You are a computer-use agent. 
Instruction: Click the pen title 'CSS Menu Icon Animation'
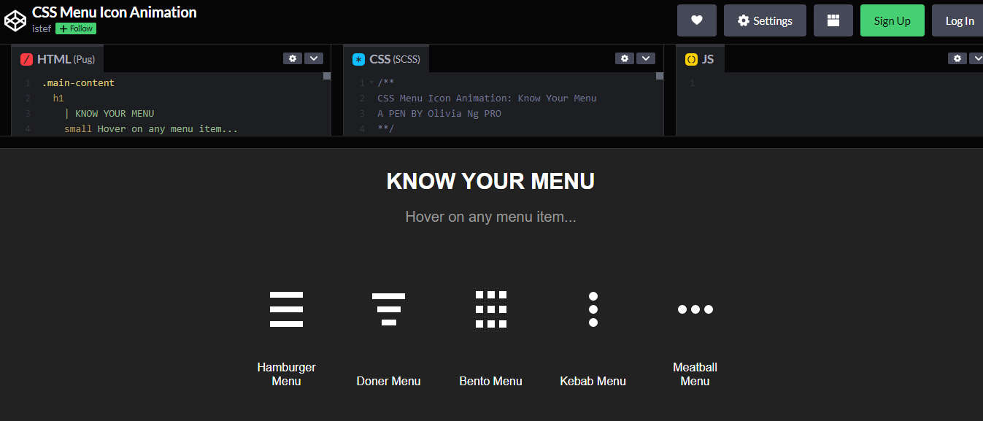click(x=115, y=12)
